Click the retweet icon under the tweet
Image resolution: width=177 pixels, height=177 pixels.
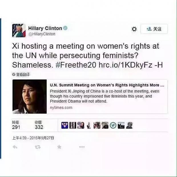(38, 147)
